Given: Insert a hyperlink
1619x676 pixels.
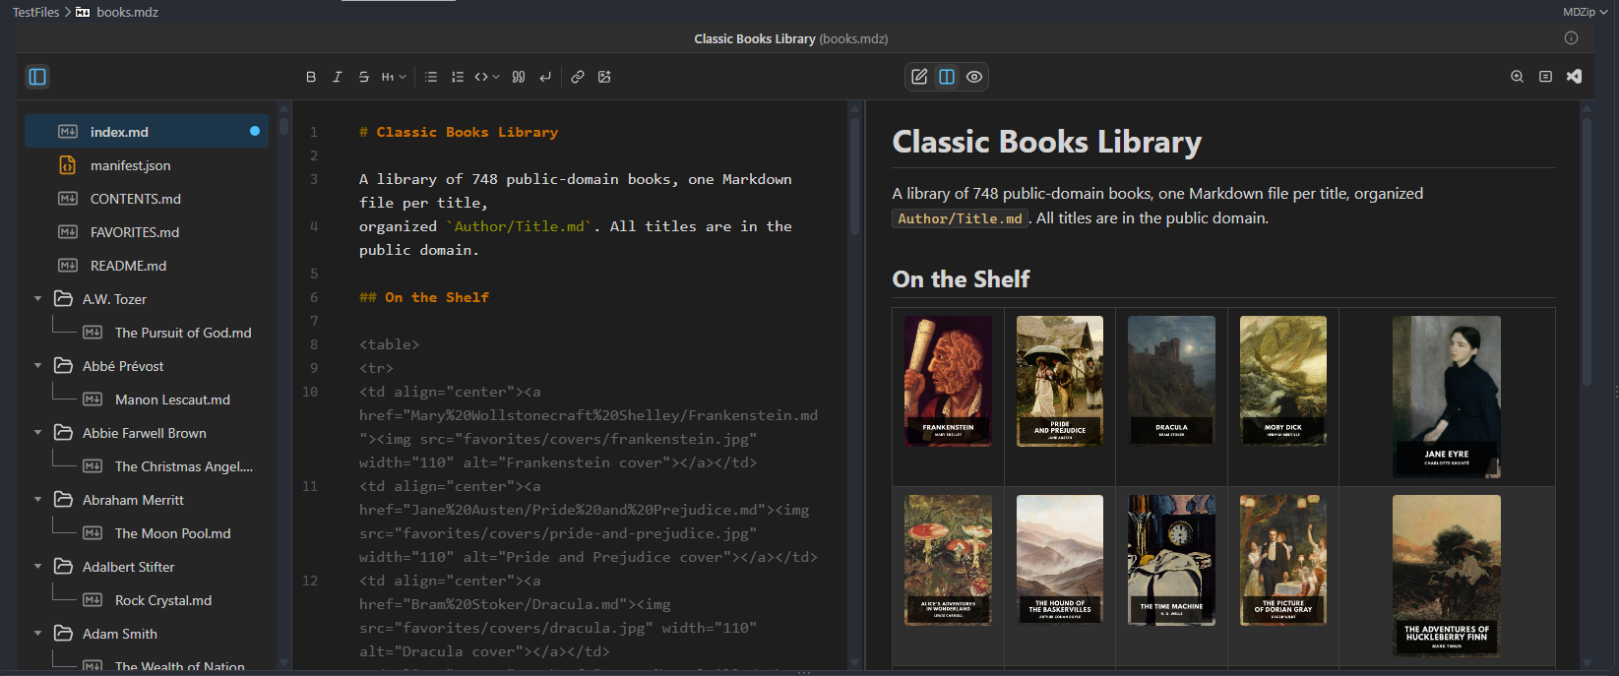Looking at the screenshot, I should [578, 77].
